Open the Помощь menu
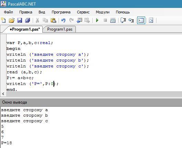Screen dimensions: 182x148 coord(123,12)
